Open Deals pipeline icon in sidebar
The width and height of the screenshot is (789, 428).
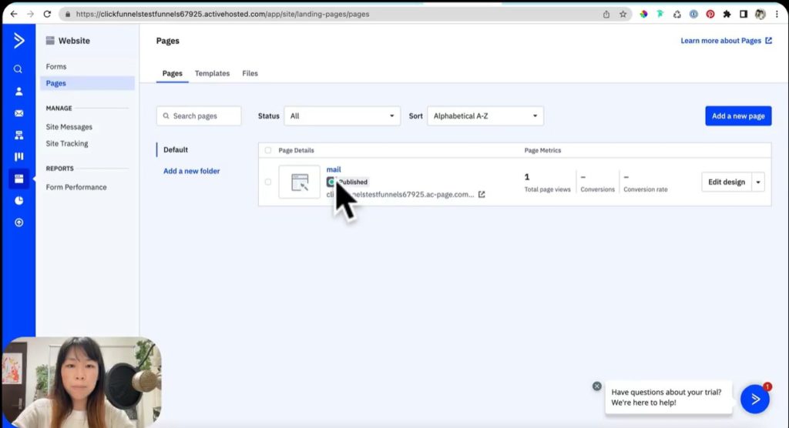pyautogui.click(x=18, y=157)
